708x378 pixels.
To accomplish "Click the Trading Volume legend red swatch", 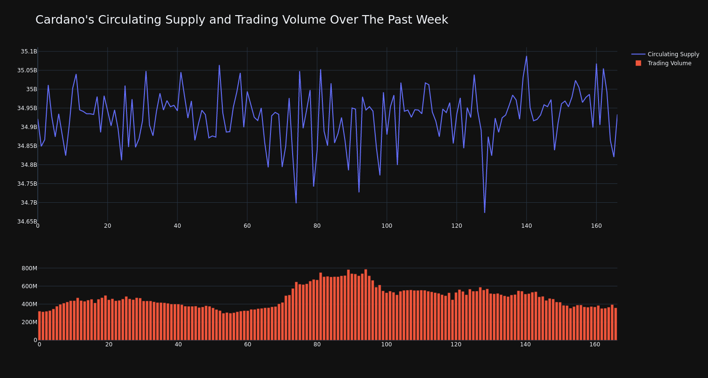I will click(638, 63).
